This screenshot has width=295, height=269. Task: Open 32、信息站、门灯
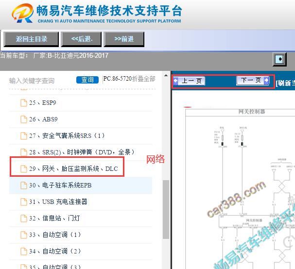pos(54,218)
